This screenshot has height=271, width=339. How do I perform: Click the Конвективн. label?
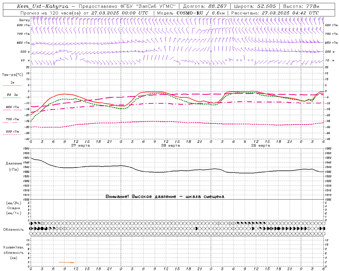click(14, 247)
